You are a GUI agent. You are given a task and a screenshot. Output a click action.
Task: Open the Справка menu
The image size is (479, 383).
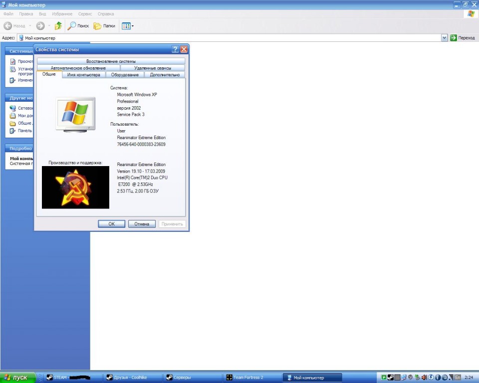tap(106, 14)
